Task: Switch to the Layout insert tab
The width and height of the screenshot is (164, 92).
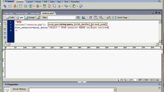Action: [x=29, y=2]
